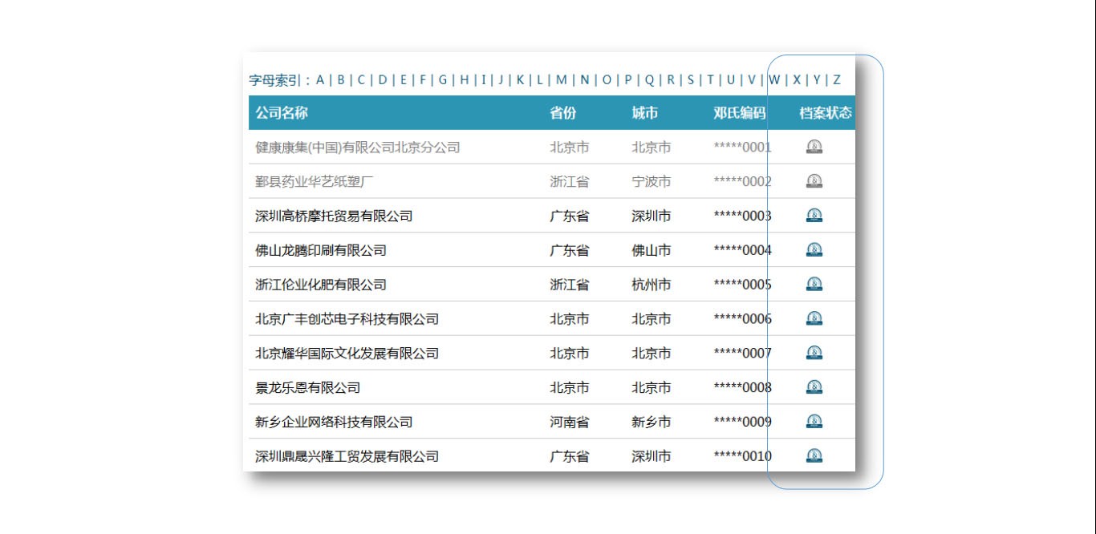Screen dimensions: 1096x534
Task: Click archive status icon for 鄞县药业华艺纸塑厂
Action: tap(814, 181)
